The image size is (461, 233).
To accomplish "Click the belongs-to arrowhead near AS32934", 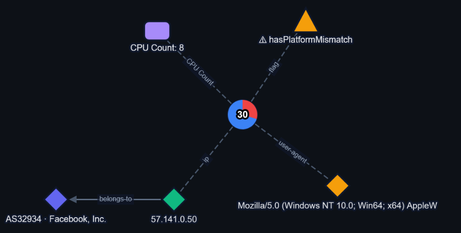I will [73, 199].
